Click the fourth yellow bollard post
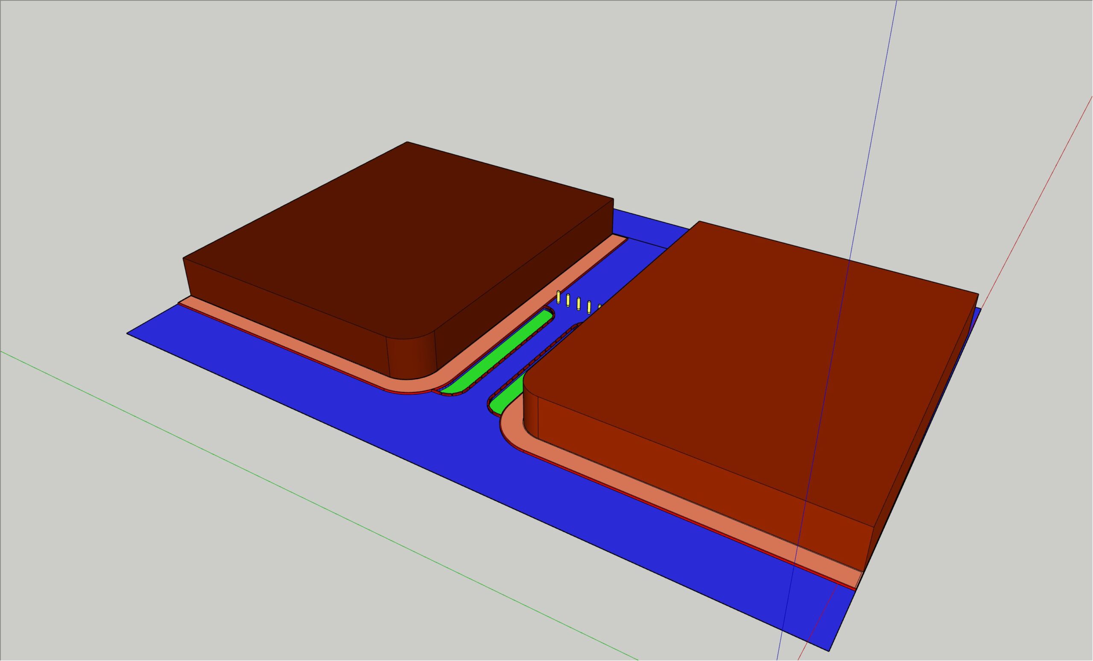This screenshot has height=661, width=1093. click(589, 307)
